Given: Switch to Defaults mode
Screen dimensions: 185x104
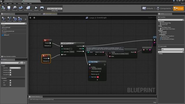Looking at the screenshot, I should [x=148, y=8].
